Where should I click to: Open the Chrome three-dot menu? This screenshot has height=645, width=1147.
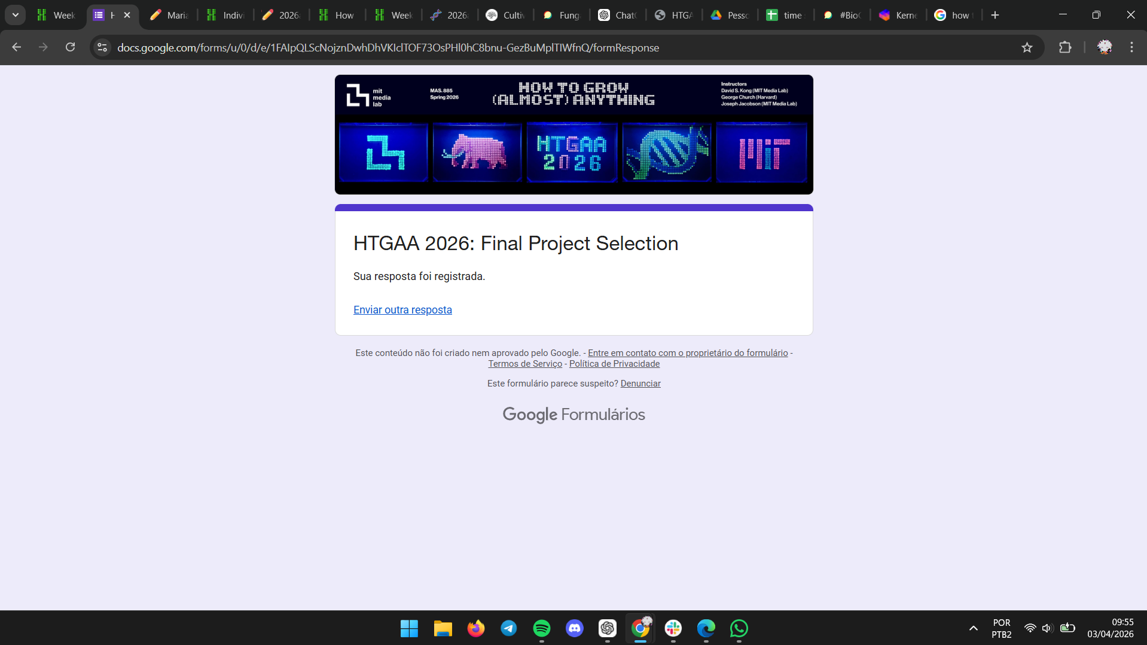[1131, 47]
